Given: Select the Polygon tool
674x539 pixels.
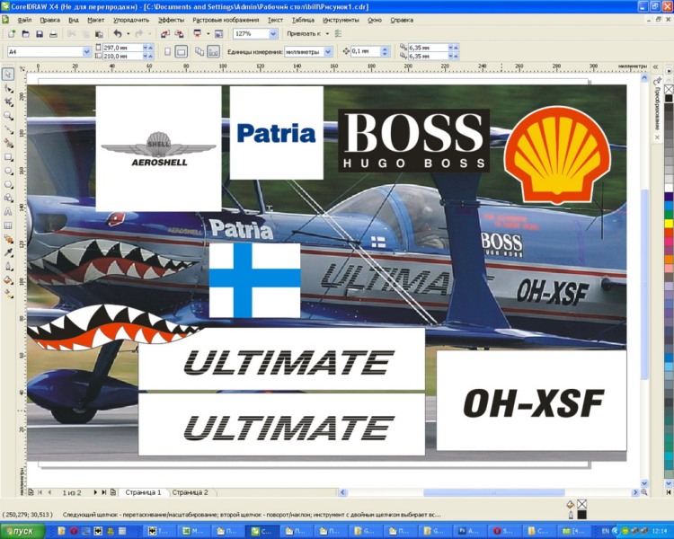Looking at the screenshot, I should (x=8, y=184).
